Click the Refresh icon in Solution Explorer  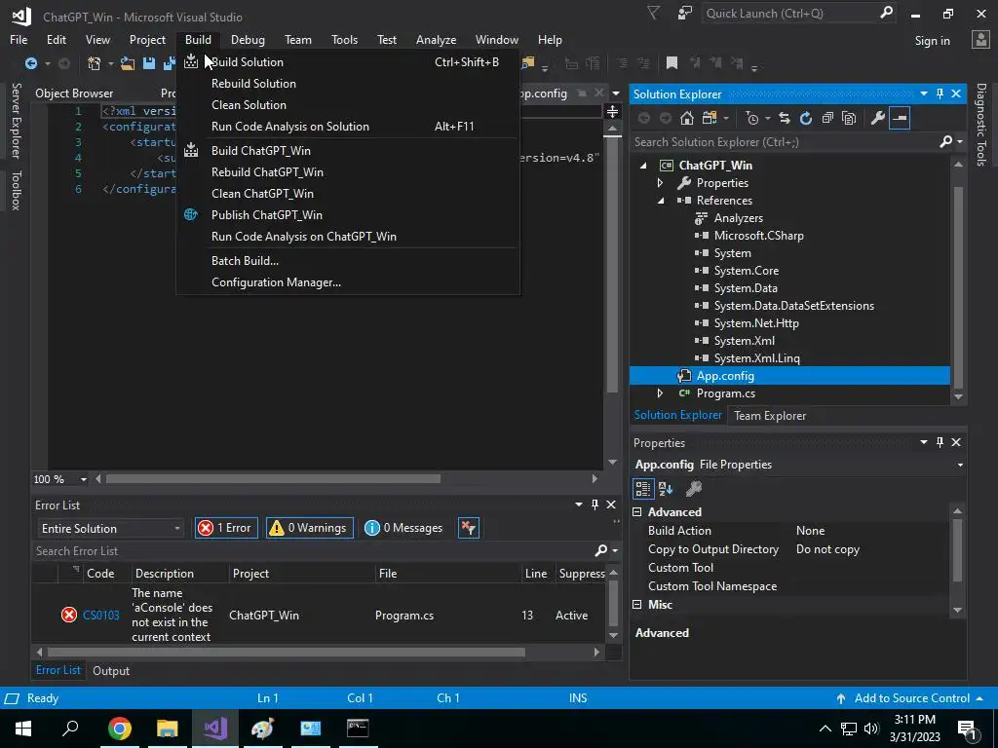[x=806, y=118]
